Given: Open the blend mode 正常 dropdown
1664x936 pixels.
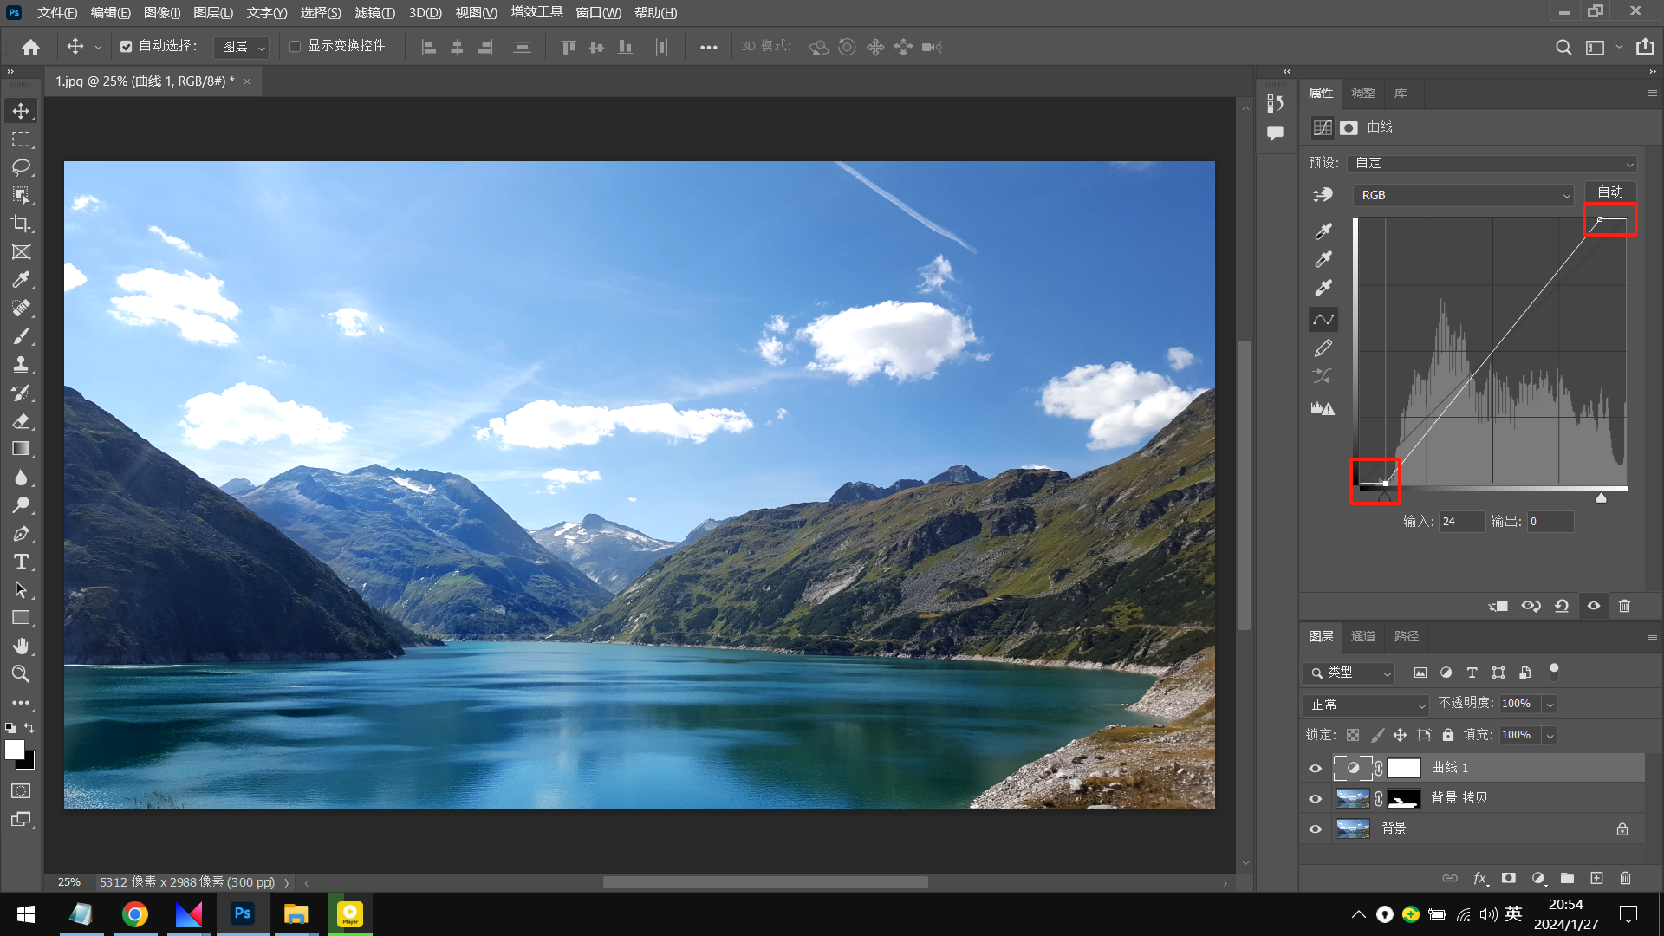Looking at the screenshot, I should pos(1365,705).
